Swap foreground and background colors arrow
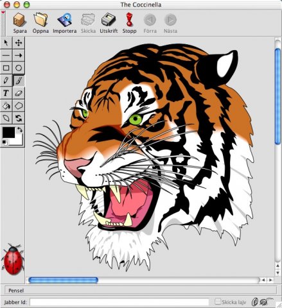 pyautogui.click(x=20, y=130)
